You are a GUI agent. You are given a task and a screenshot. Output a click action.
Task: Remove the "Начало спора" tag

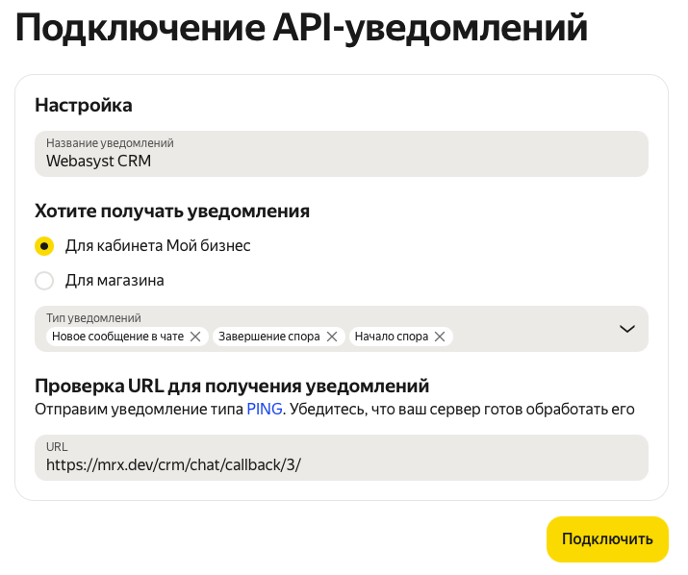pos(440,337)
